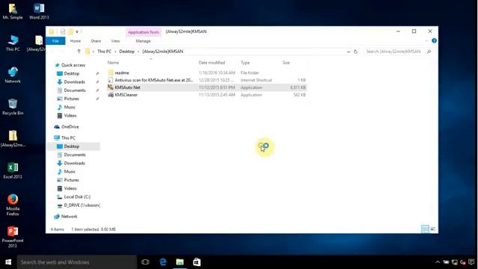Screen dimensions: 478x269
Task: Click Quick access in navigation pane
Action: (73, 65)
